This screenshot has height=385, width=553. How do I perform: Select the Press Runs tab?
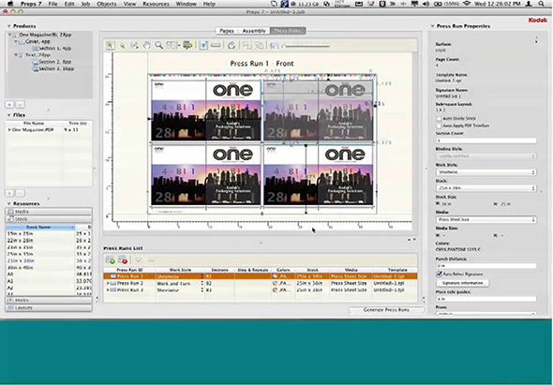(288, 31)
